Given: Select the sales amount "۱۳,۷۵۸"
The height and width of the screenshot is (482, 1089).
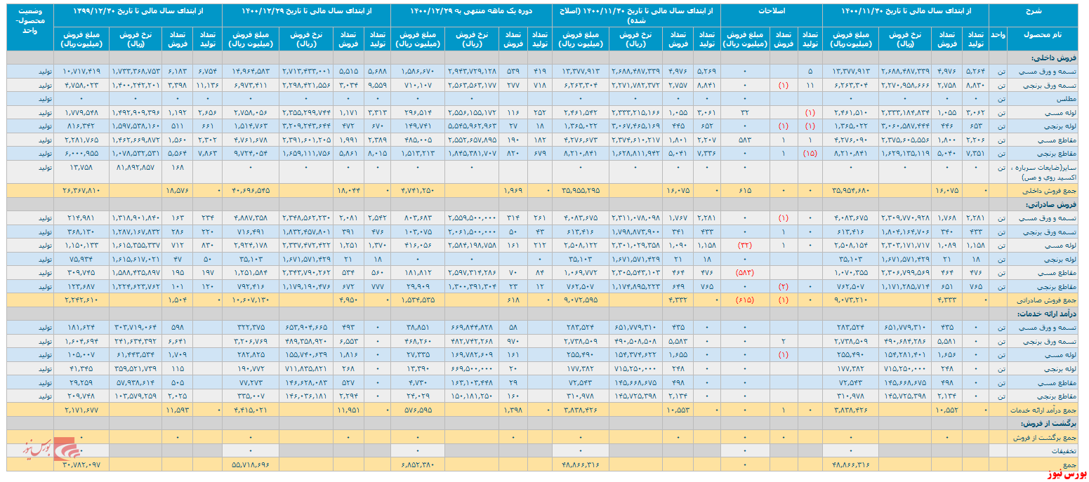Looking at the screenshot, I should point(81,168).
